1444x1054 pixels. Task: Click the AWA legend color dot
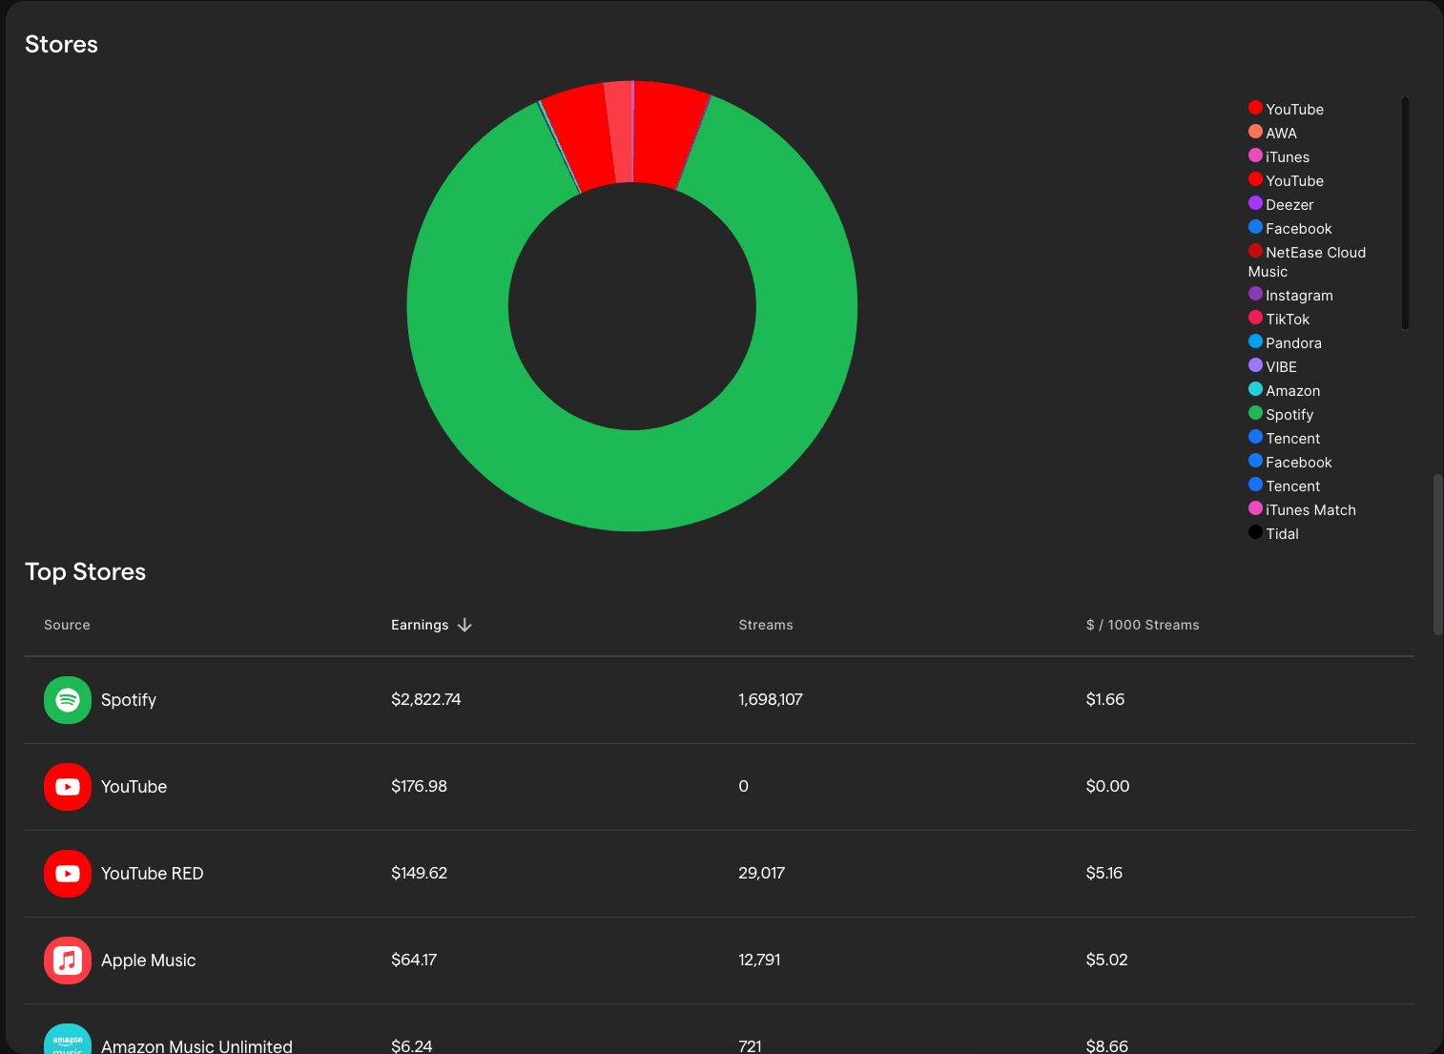click(x=1255, y=132)
